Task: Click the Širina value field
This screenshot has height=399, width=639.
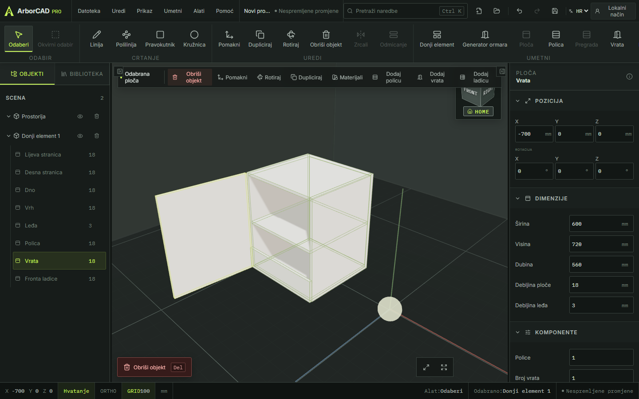Action: pyautogui.click(x=601, y=224)
